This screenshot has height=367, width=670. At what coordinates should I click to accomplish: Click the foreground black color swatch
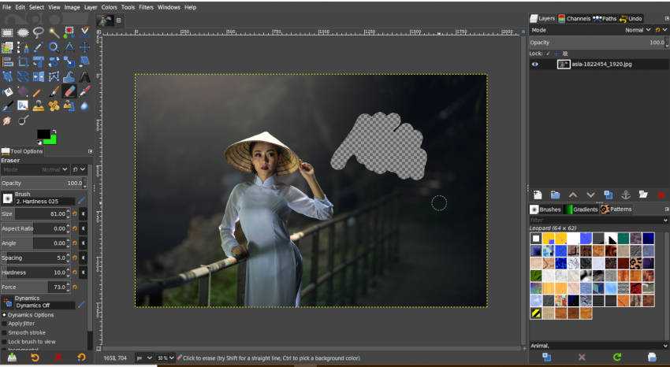pos(43,135)
